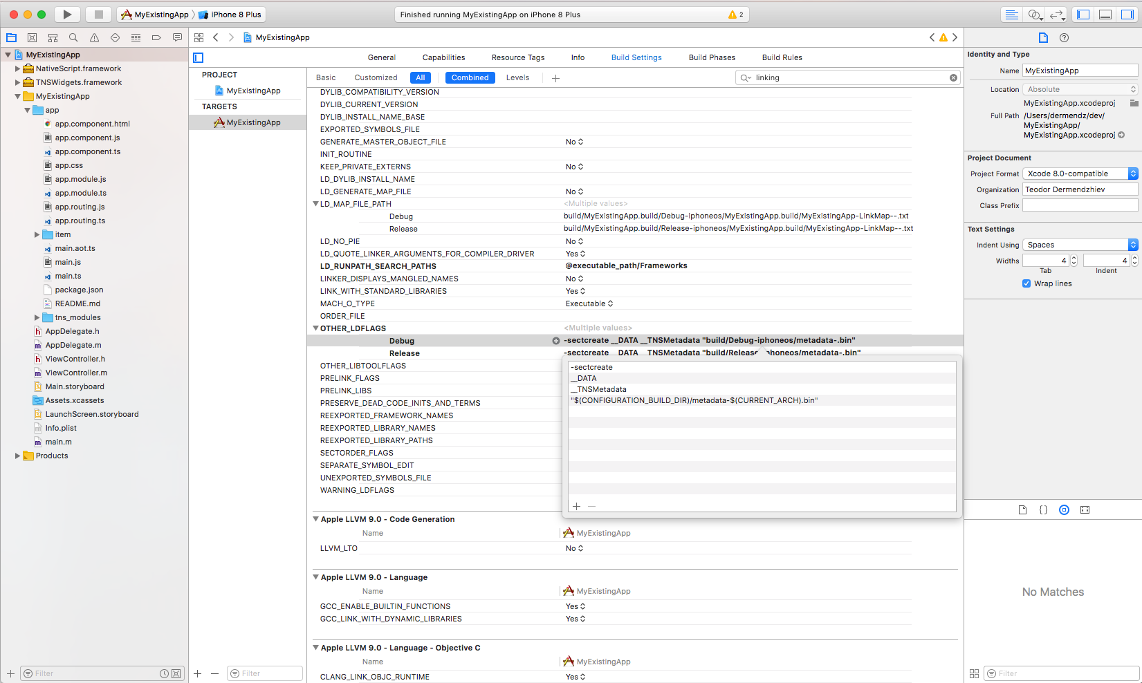Image resolution: width=1142 pixels, height=683 pixels.
Task: Open the breakpoint navigator
Action: (156, 37)
